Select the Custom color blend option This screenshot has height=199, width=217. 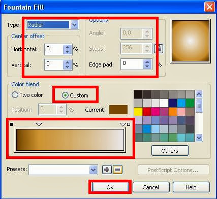(x=75, y=95)
